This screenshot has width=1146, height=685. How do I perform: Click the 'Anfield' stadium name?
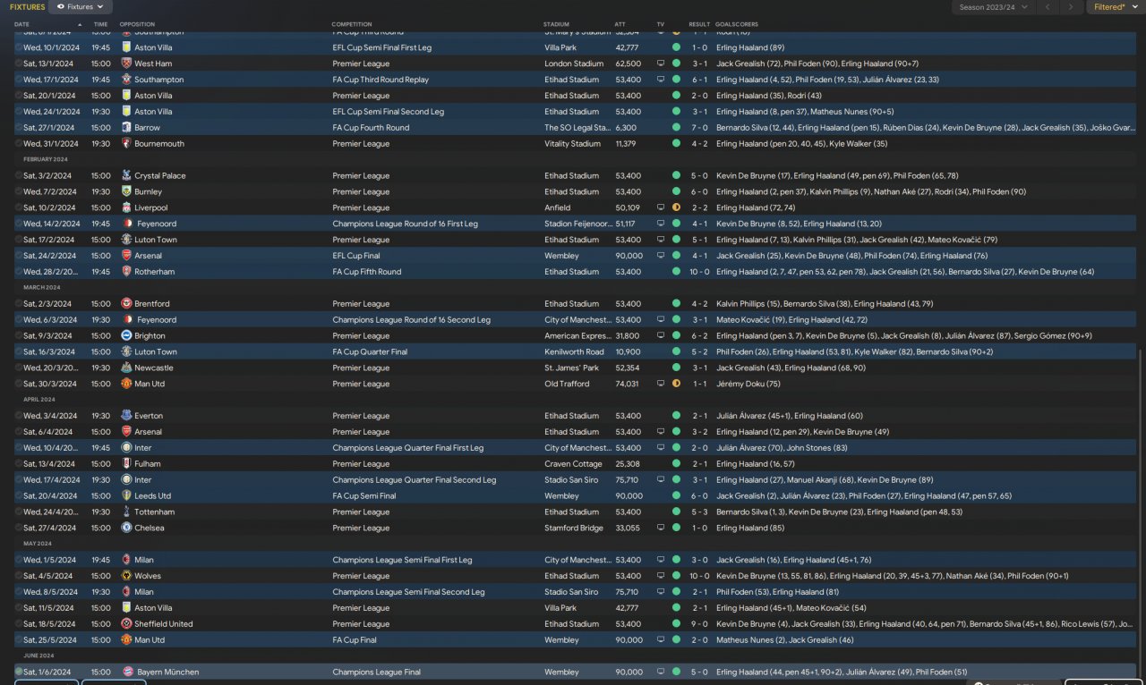557,207
